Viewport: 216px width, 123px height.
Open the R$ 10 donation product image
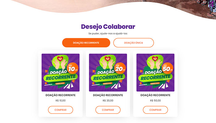pyautogui.click(x=60, y=73)
